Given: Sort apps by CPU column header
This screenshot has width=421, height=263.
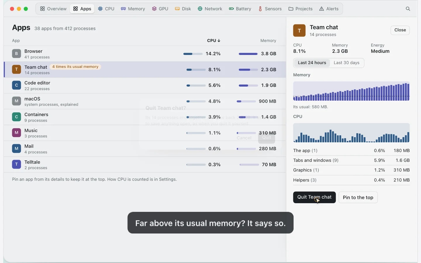Looking at the screenshot, I should 214,41.
